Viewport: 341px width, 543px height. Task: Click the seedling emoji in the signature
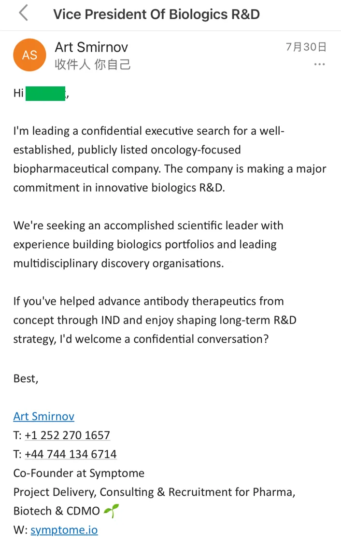coord(111,511)
